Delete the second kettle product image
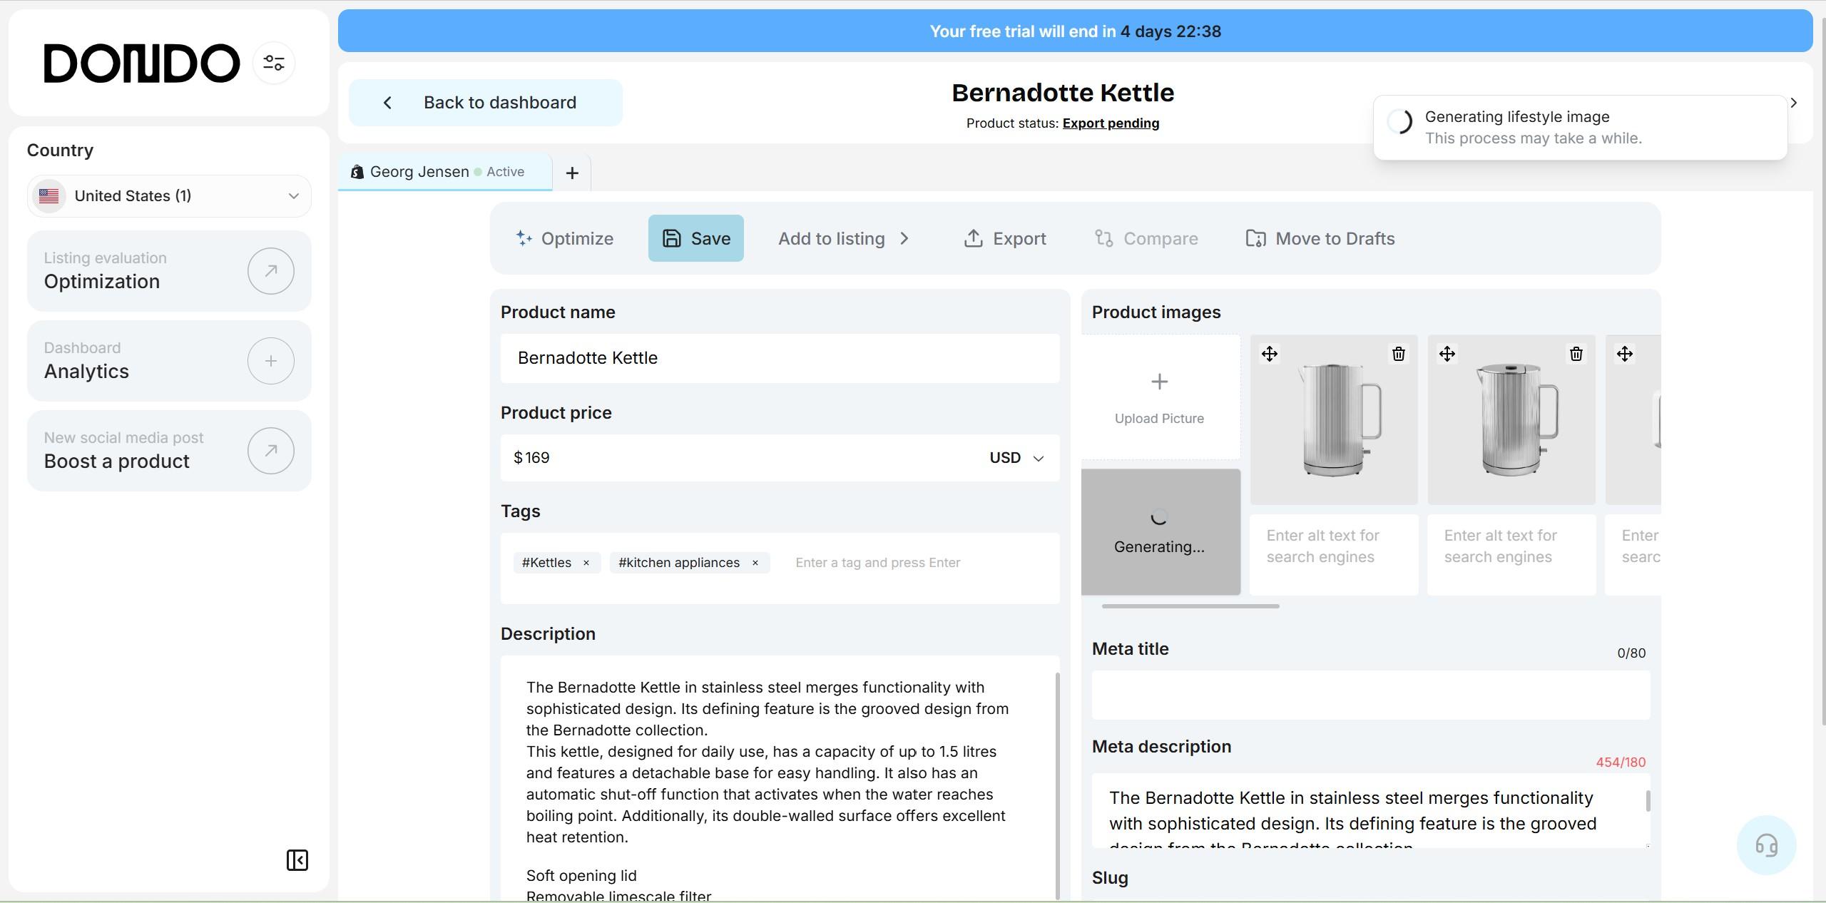The image size is (1826, 903). click(1576, 354)
